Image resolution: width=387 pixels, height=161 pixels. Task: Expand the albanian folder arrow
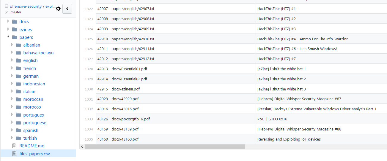[12, 44]
